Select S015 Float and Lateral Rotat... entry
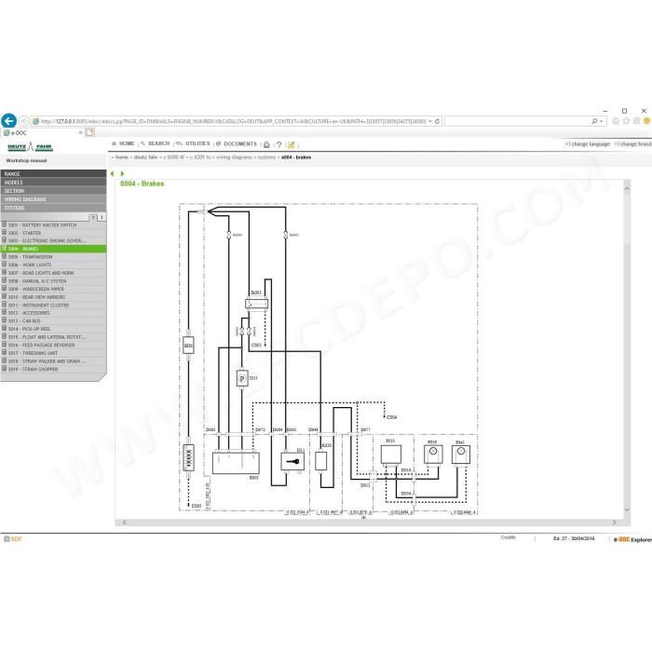 pyautogui.click(x=53, y=337)
